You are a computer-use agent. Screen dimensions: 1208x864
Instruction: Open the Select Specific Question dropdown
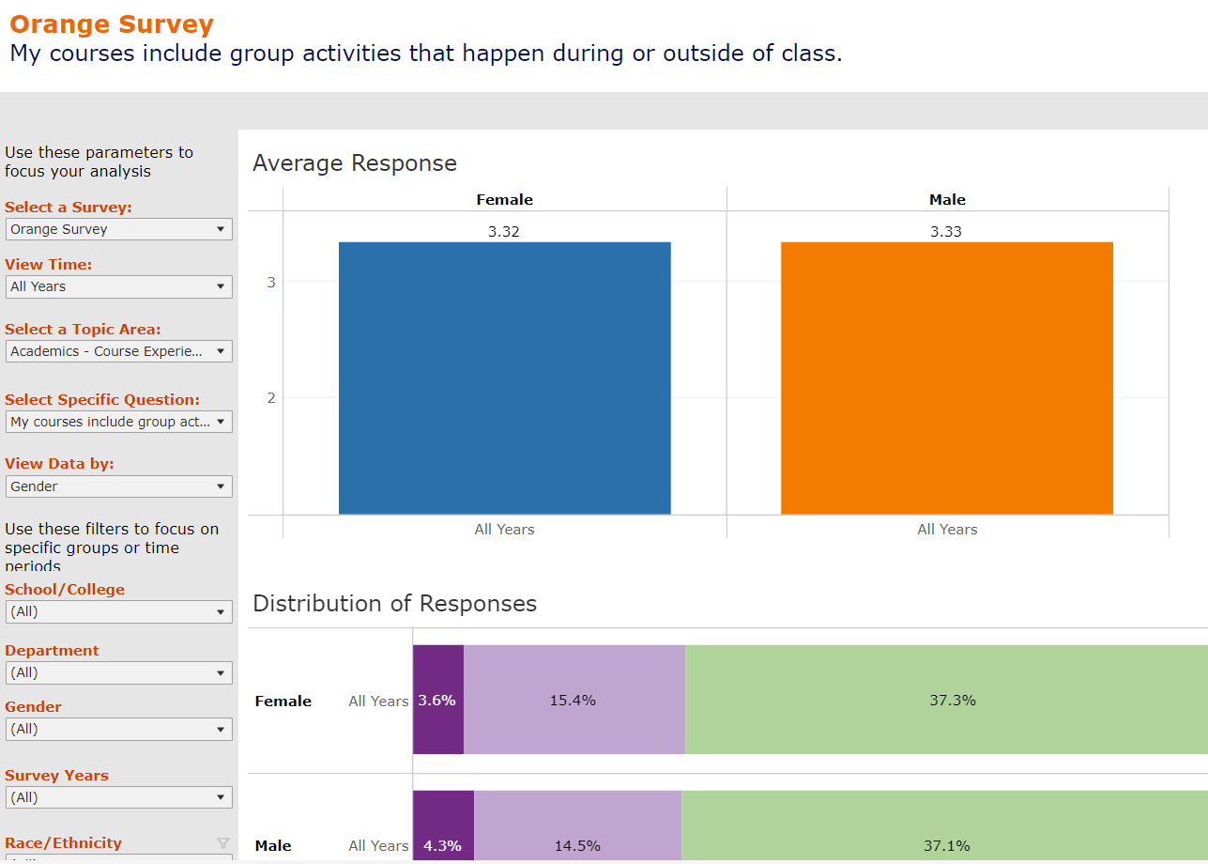(118, 422)
